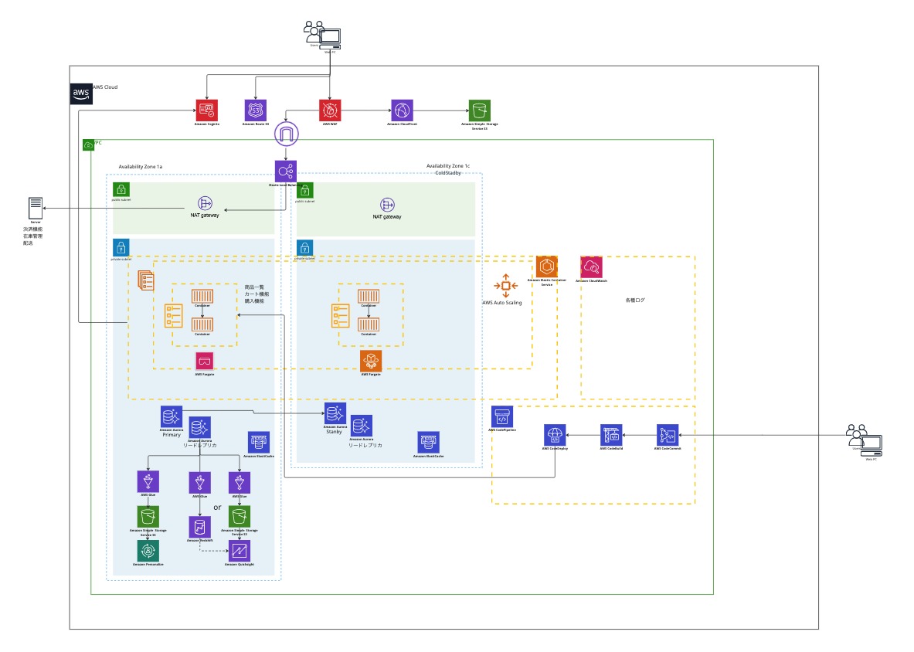Click the '決済機能' text under Server
The width and height of the screenshot is (914, 652).
coord(32,229)
